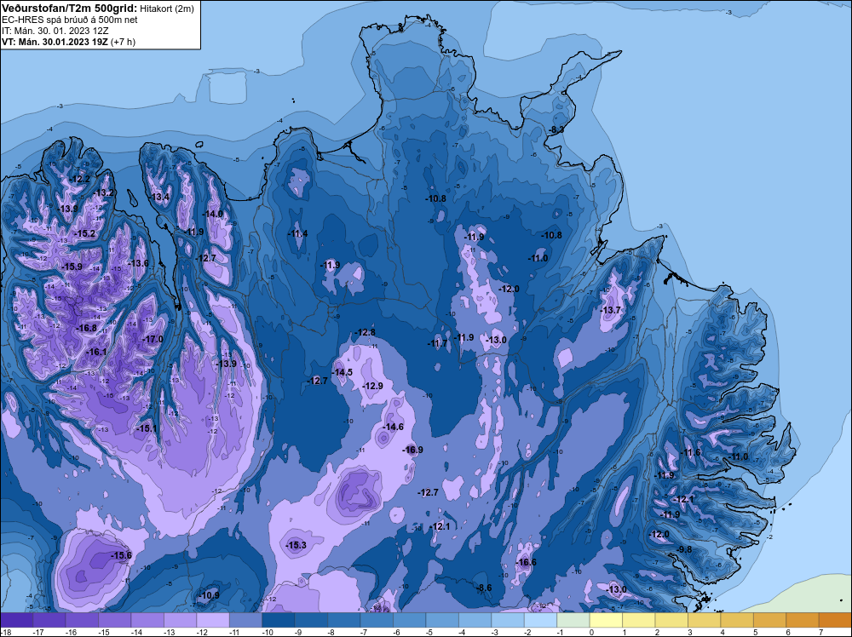Click the -12.2 temperature label

click(x=80, y=179)
